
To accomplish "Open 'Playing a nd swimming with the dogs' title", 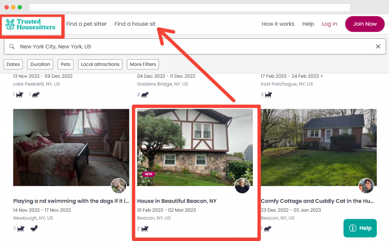I will (71, 201).
